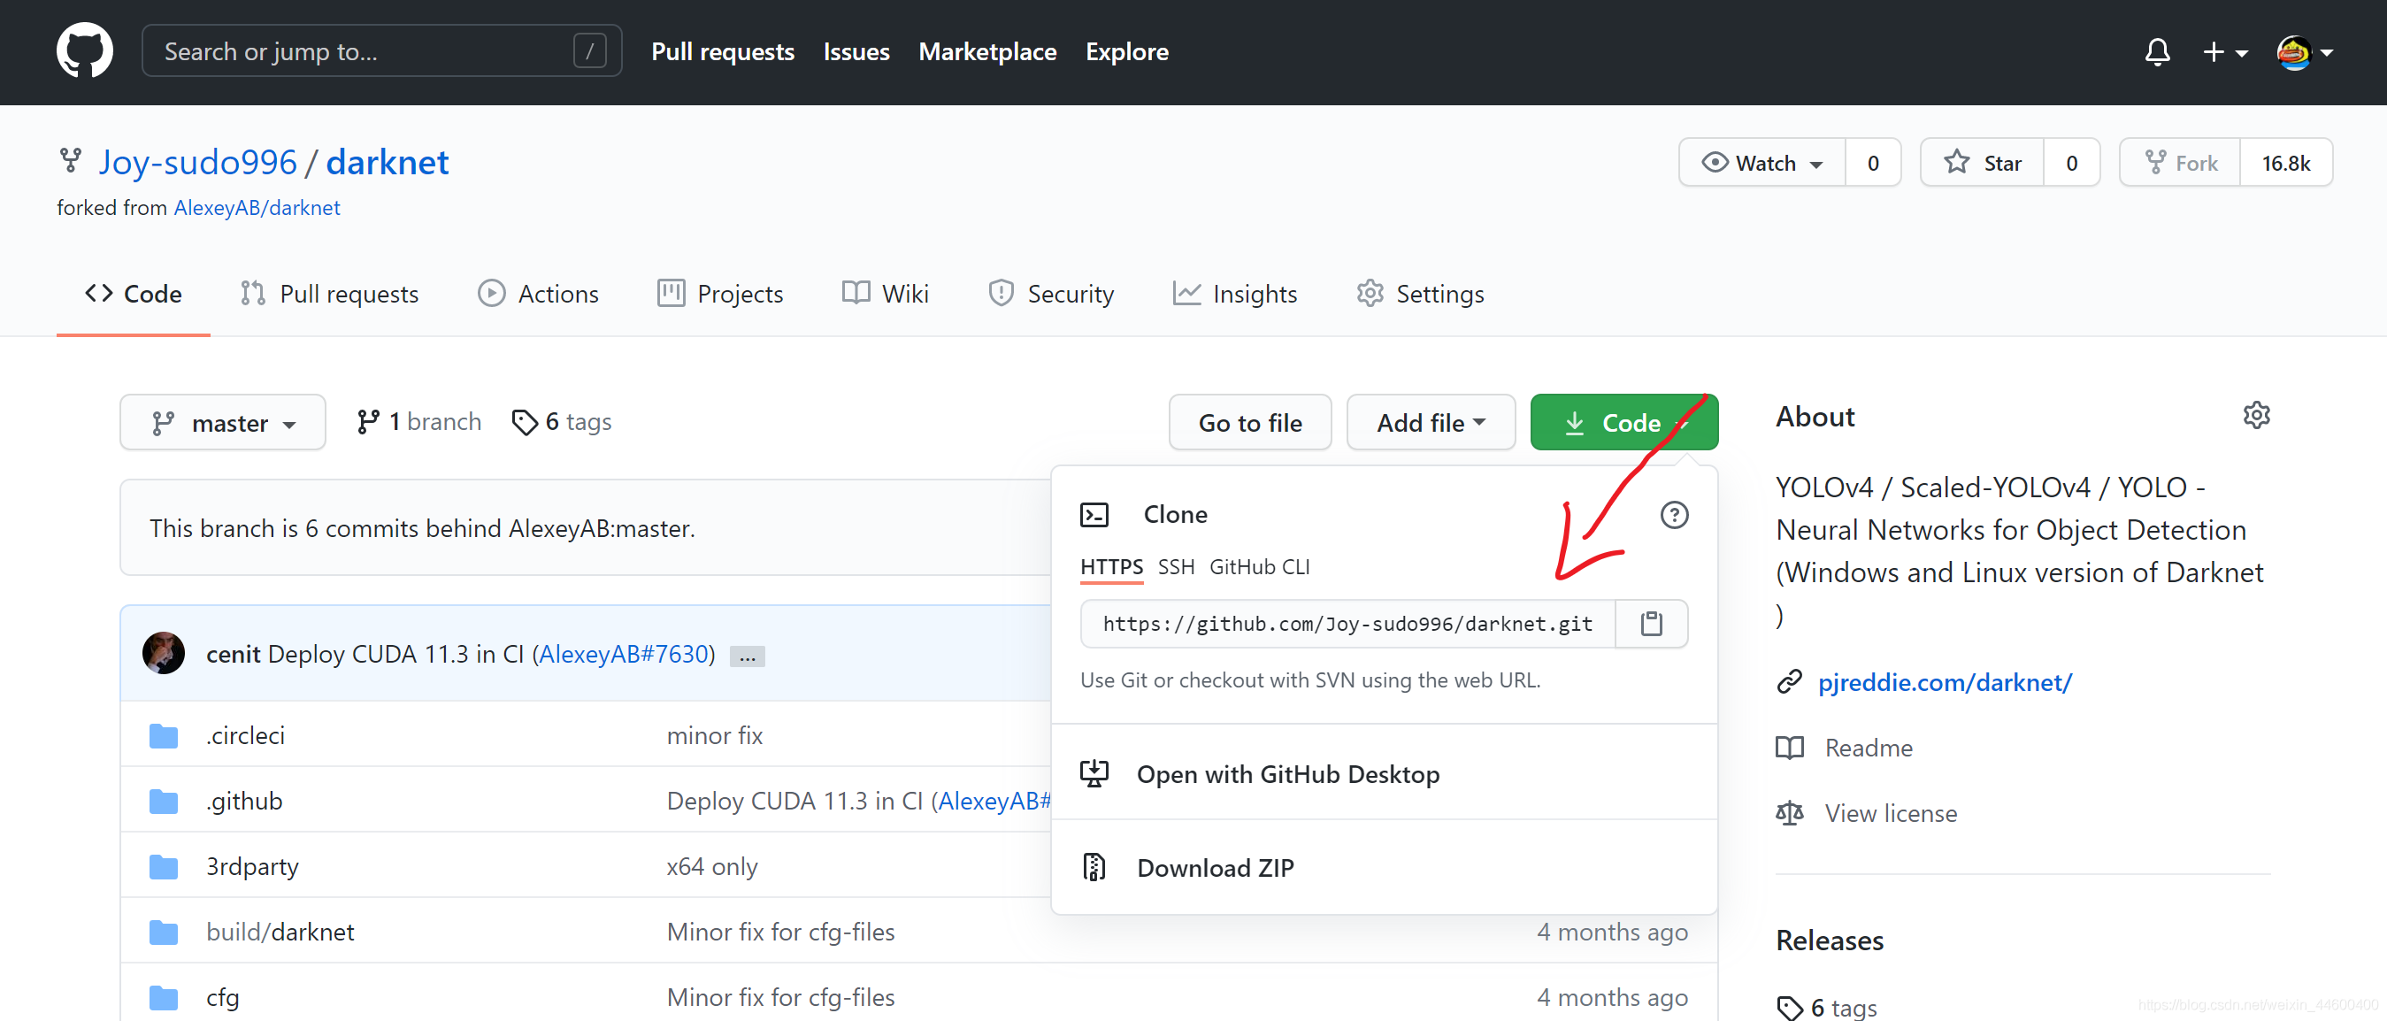Open the cfg folder

pos(222,998)
